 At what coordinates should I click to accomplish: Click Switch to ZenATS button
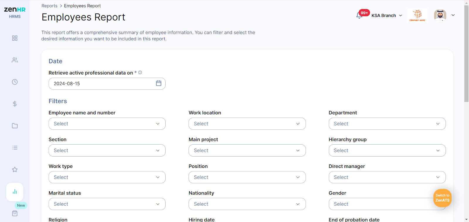pyautogui.click(x=442, y=198)
